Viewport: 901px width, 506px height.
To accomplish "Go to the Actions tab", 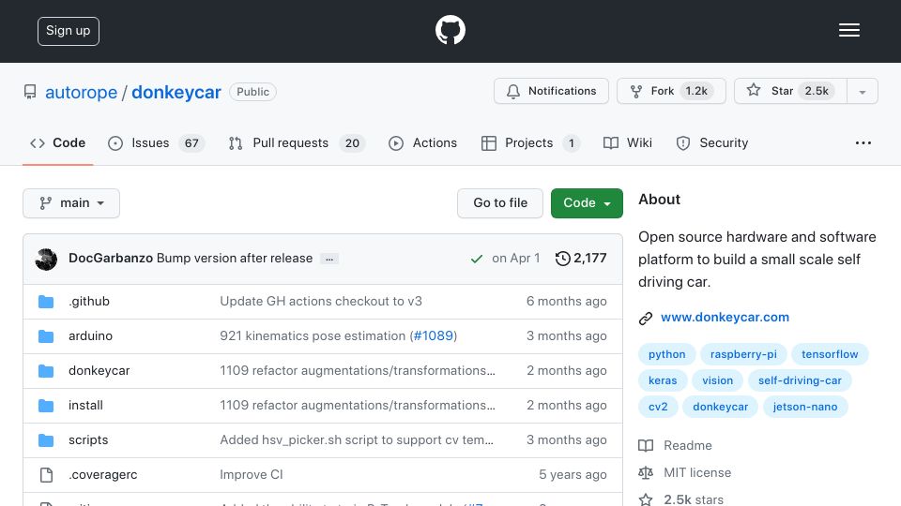I will [x=423, y=142].
